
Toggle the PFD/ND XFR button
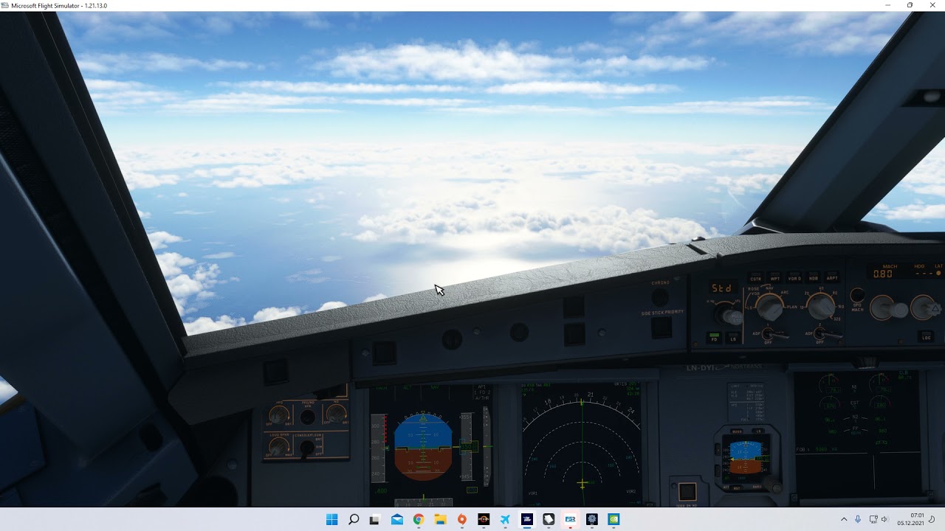click(308, 417)
